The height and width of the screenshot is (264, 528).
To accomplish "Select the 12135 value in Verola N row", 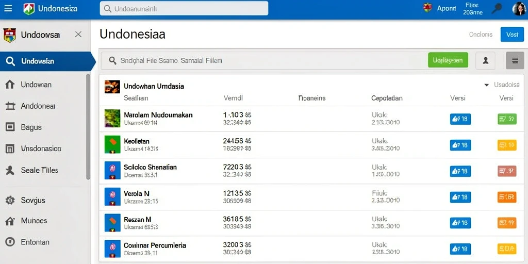I will [x=237, y=193].
